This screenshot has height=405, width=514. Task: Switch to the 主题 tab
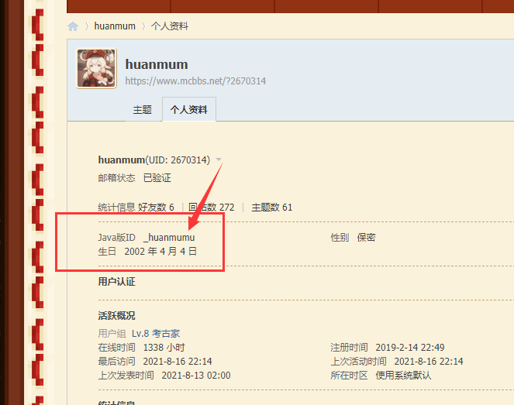(143, 110)
